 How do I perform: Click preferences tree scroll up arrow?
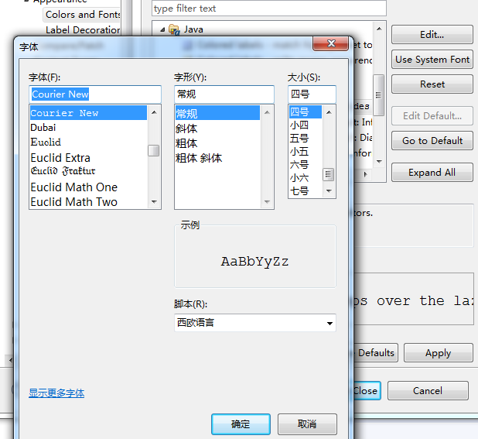pos(379,29)
